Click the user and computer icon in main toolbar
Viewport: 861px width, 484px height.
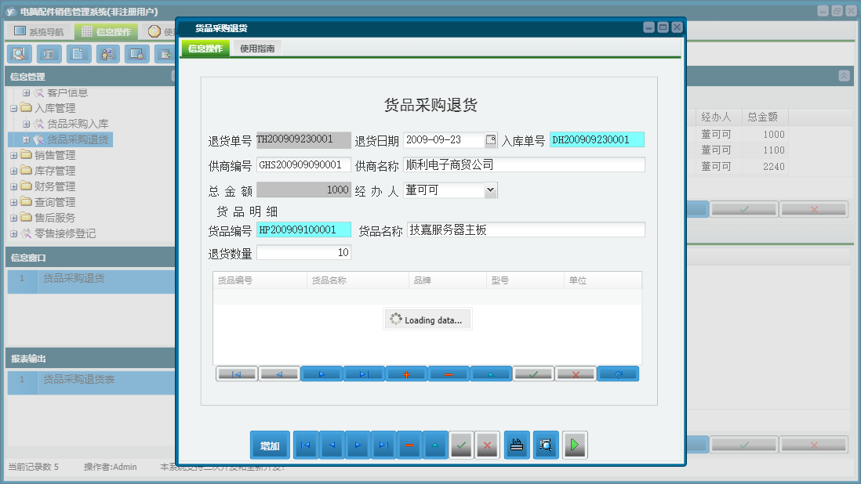tap(107, 54)
